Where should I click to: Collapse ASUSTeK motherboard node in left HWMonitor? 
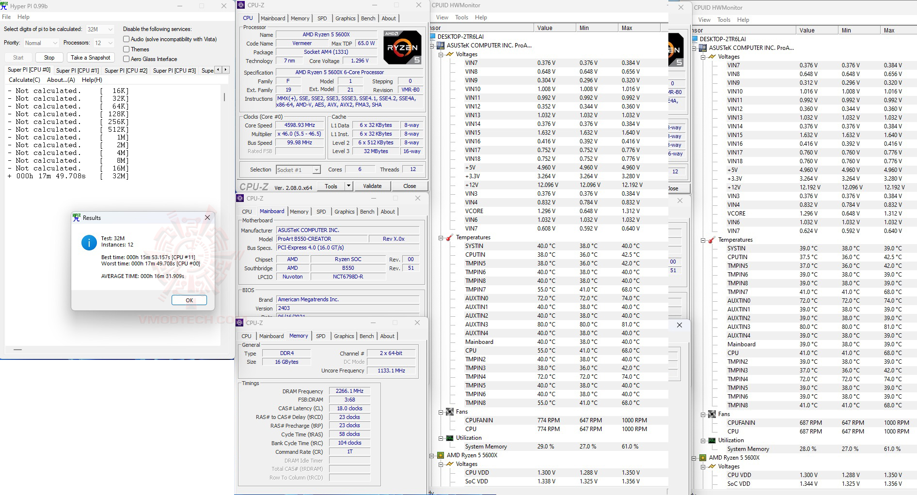pos(432,46)
